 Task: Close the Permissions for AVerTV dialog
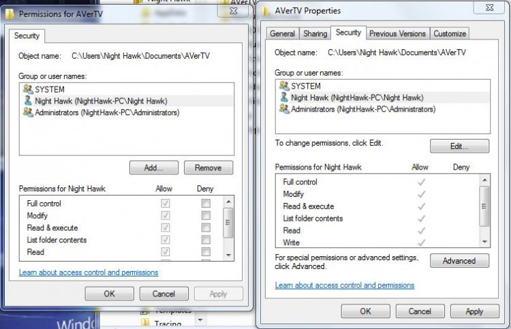click(233, 11)
